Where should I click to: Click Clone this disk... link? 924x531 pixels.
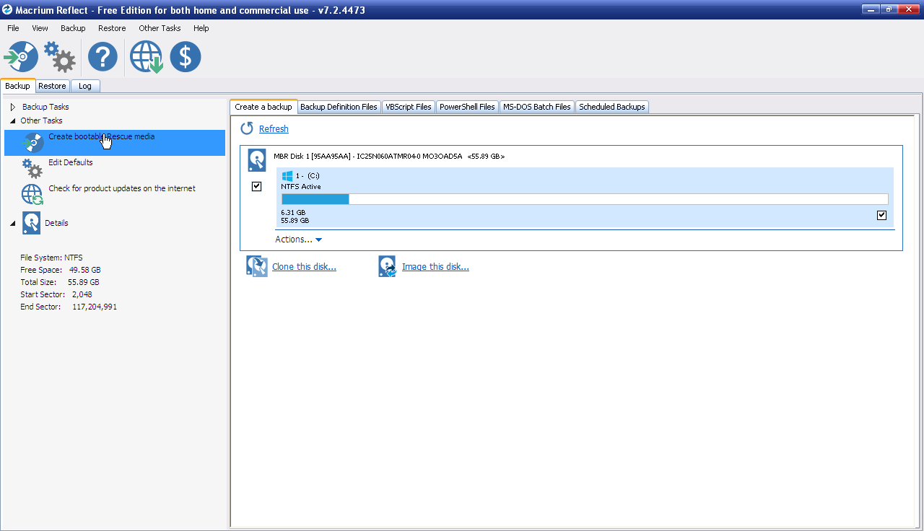pyautogui.click(x=304, y=267)
